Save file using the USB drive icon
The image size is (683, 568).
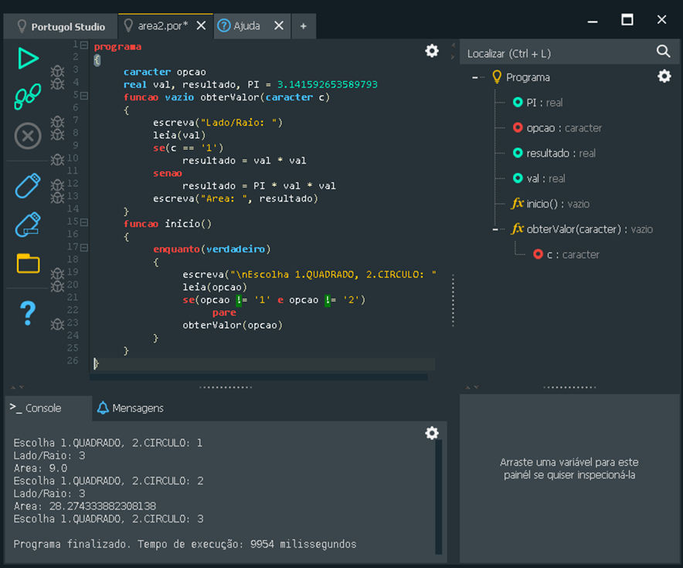(x=28, y=185)
